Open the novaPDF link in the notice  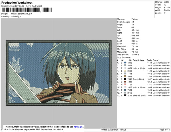[x=78, y=127]
